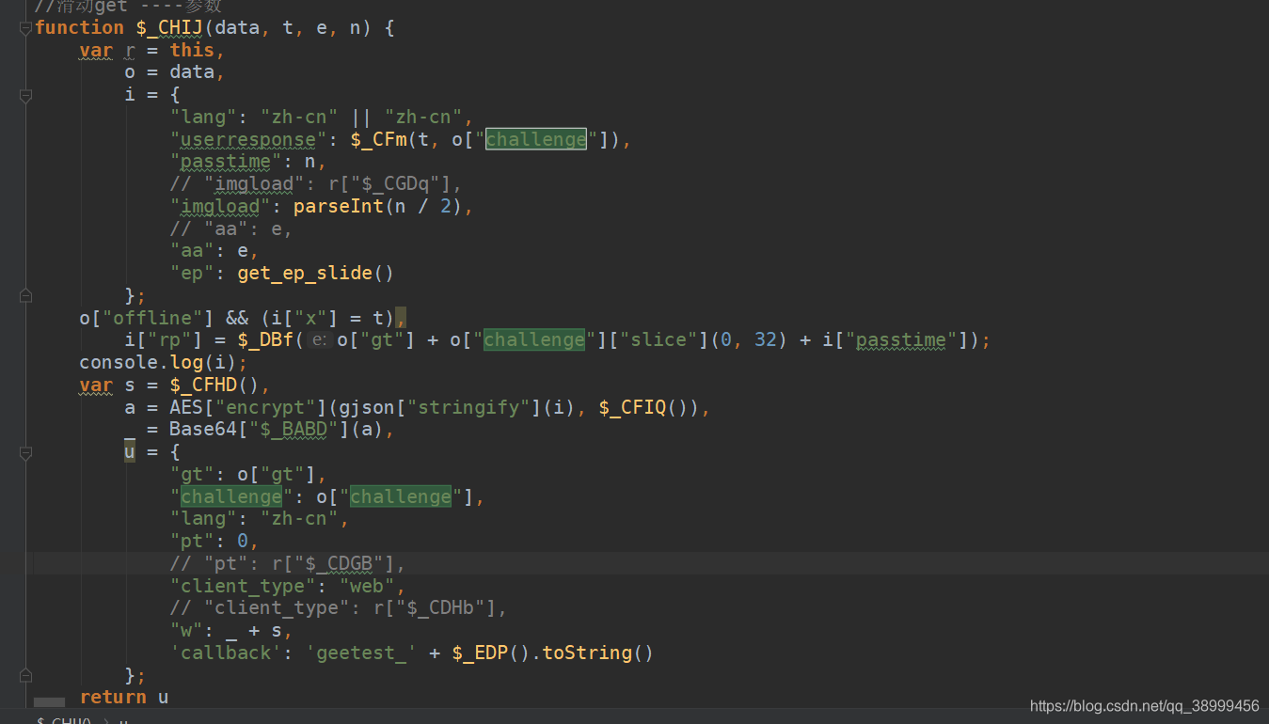Click the "$_BABD" string
Viewport: 1269px width, 724px height.
[293, 430]
